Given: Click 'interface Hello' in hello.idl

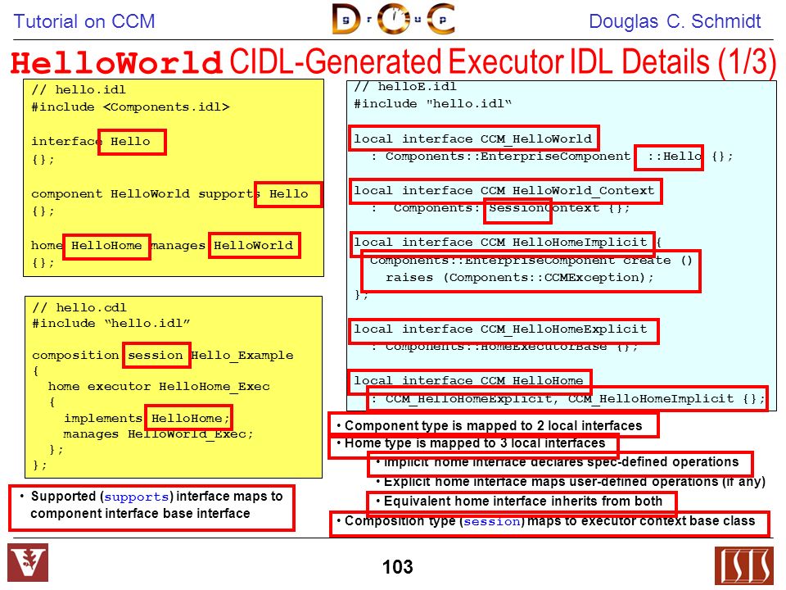Looking at the screenshot, I should click(91, 142).
